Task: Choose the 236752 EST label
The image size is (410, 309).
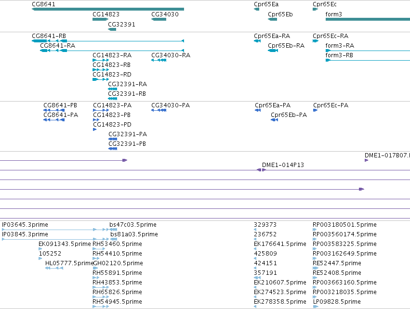Action: click(265, 234)
